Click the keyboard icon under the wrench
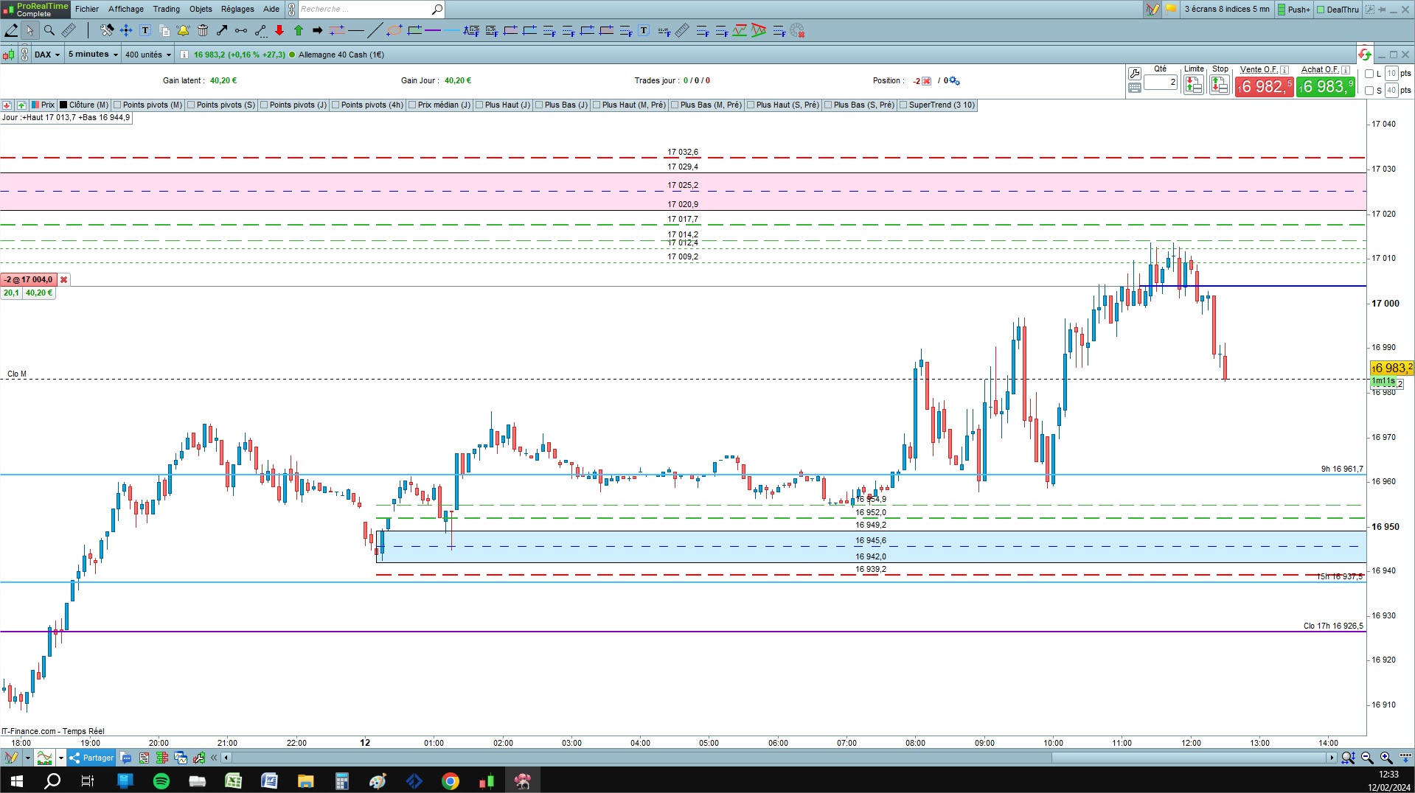This screenshot has height=793, width=1415. pos(1135,88)
